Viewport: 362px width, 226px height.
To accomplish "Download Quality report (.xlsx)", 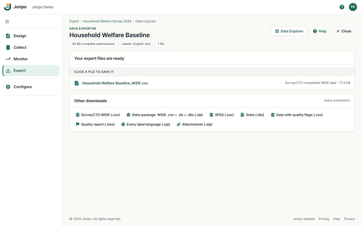I will [95, 124].
